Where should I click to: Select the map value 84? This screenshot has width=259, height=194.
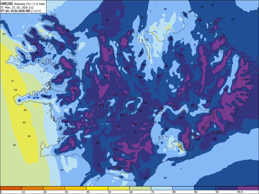tap(62, 170)
